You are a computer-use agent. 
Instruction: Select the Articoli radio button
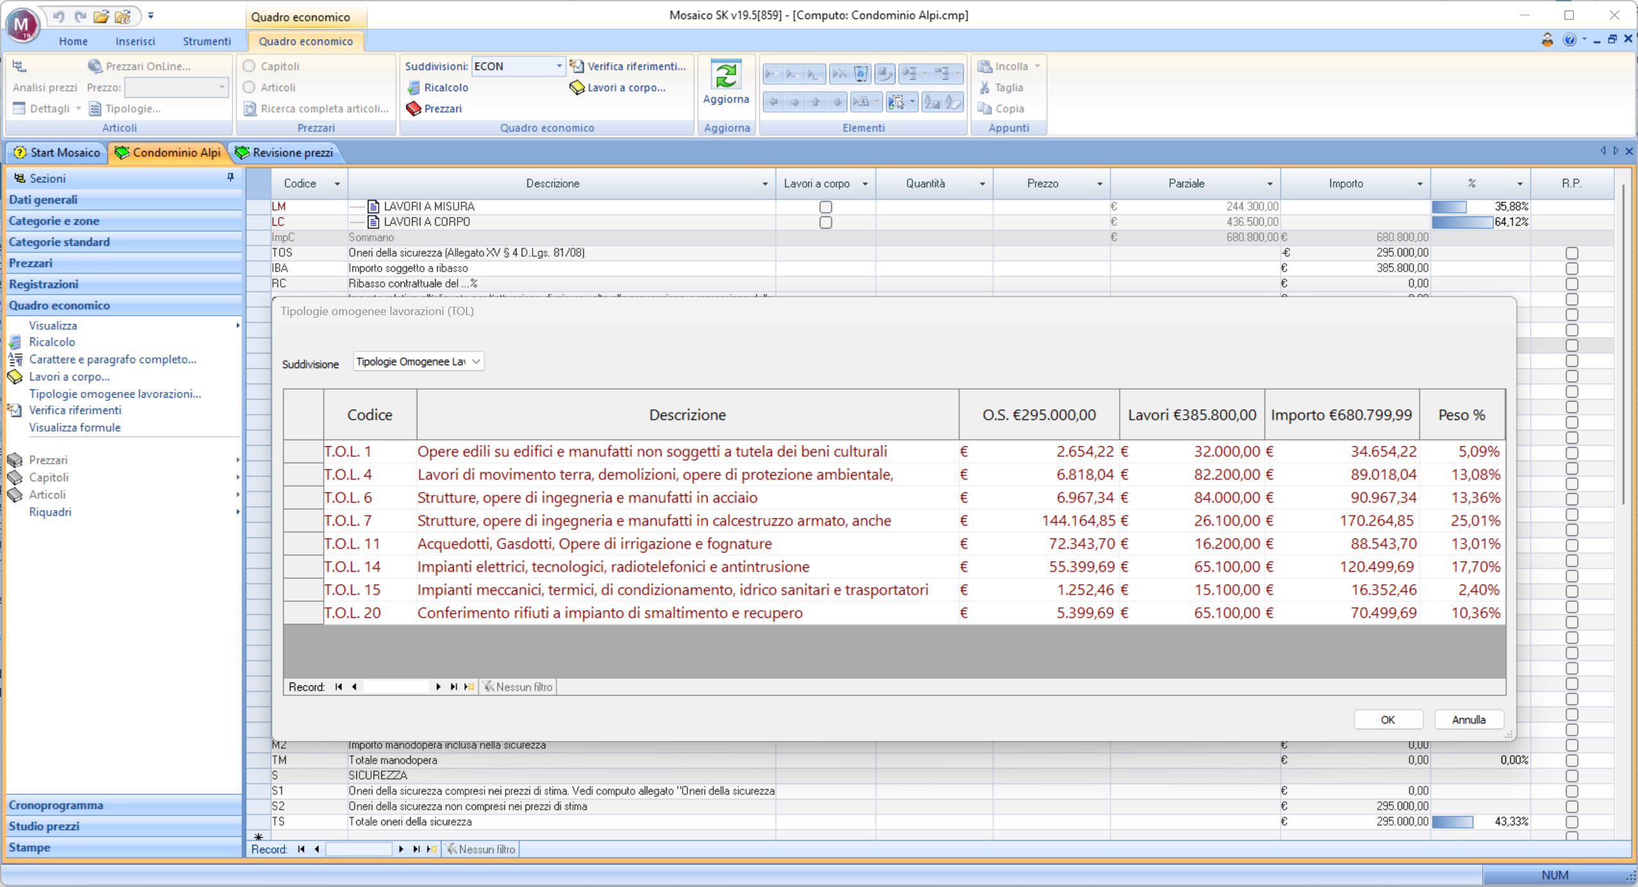click(249, 87)
